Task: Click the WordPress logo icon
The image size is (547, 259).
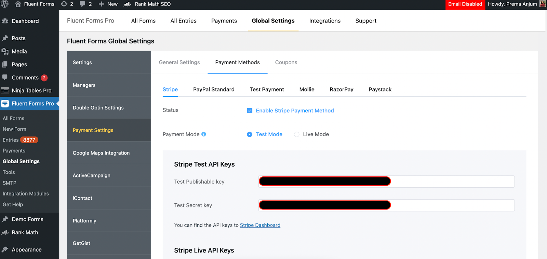Action: point(5,4)
